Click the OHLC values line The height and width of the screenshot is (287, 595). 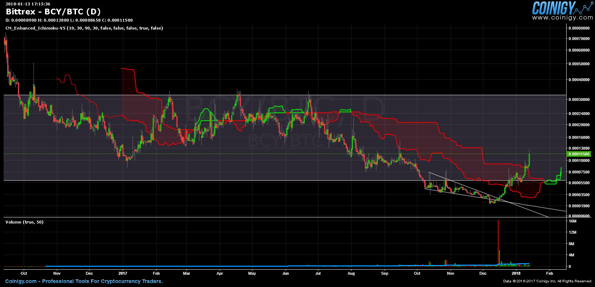(69, 20)
